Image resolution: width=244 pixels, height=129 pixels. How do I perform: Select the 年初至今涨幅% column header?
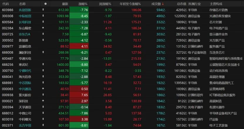pos(130,4)
